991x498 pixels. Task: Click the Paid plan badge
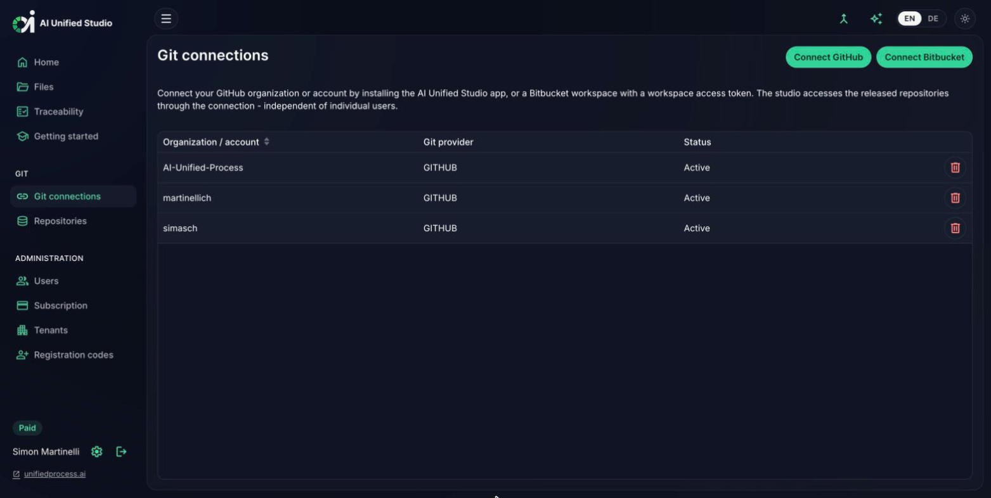[27, 428]
